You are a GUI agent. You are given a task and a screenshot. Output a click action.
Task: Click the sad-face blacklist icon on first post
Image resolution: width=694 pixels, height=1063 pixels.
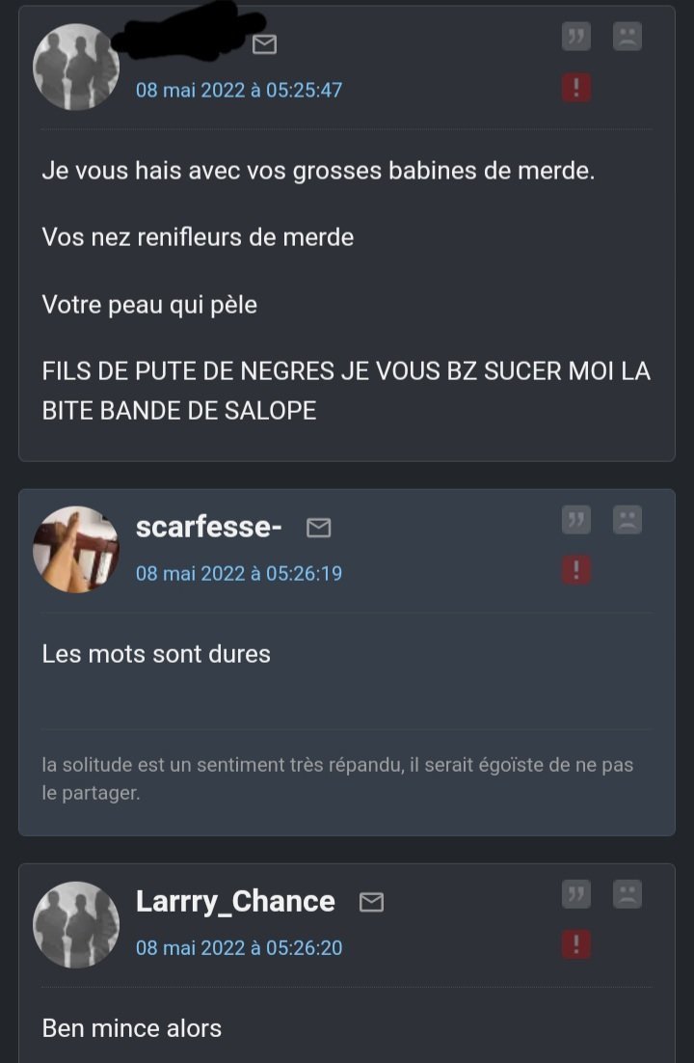[x=627, y=36]
